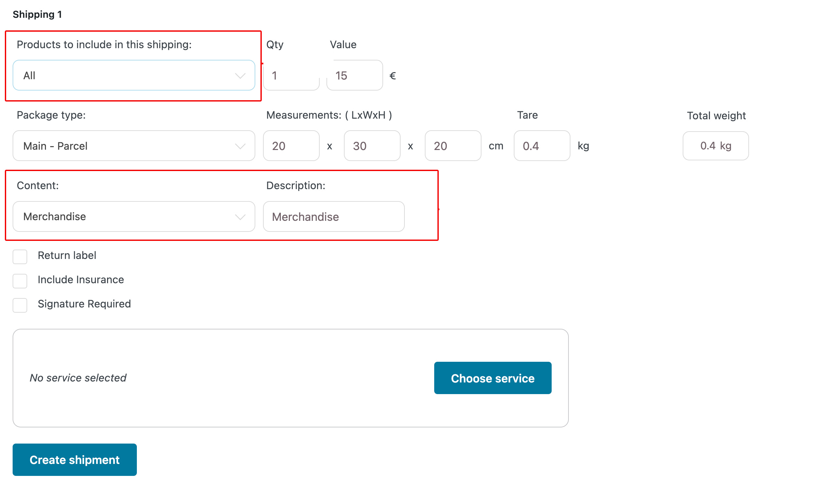Tick the Include Insurance checkbox
This screenshot has width=838, height=494.
tap(20, 281)
